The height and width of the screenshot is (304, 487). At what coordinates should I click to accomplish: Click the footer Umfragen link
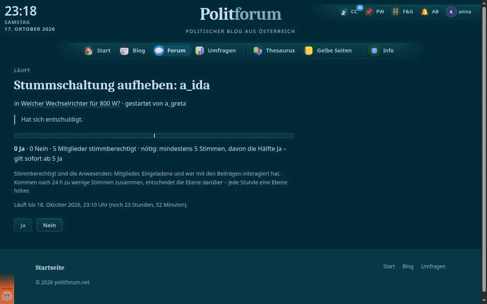click(x=433, y=266)
